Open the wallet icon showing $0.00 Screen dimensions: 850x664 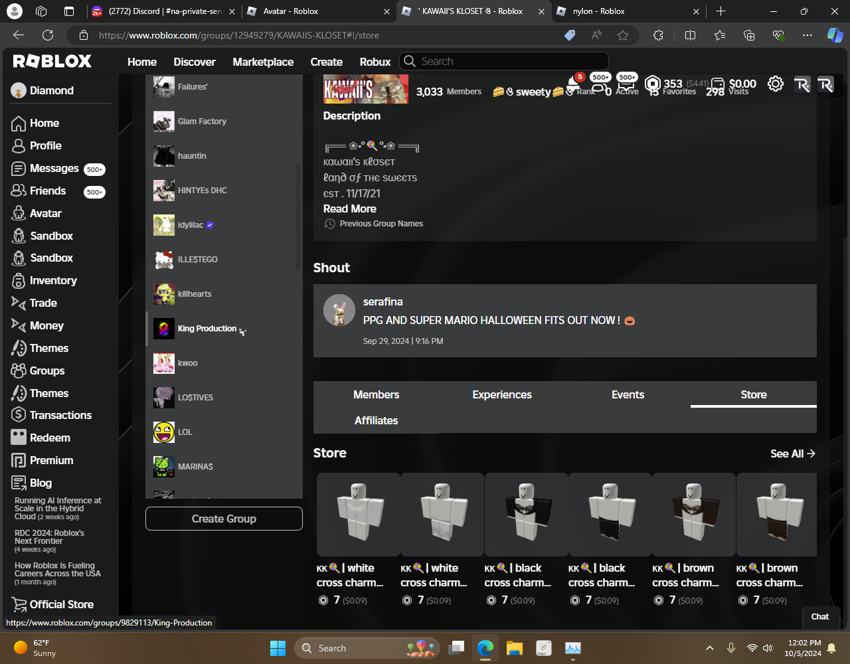pos(717,84)
